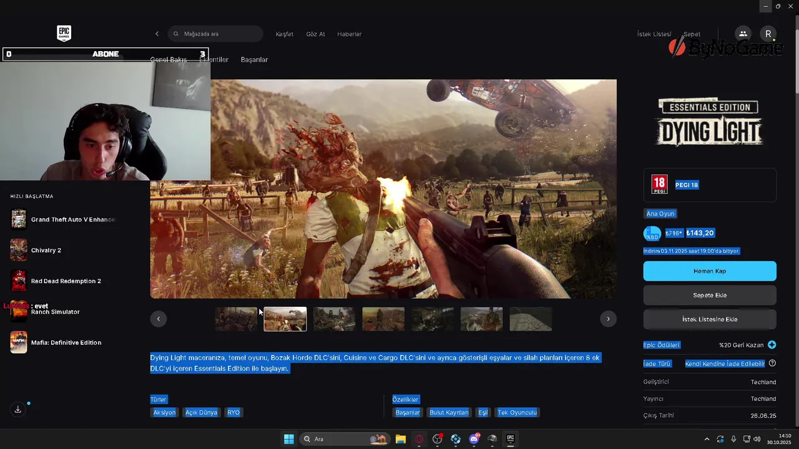Open PUBG helmet icon on taskbar
This screenshot has height=449, width=799.
tap(492, 439)
